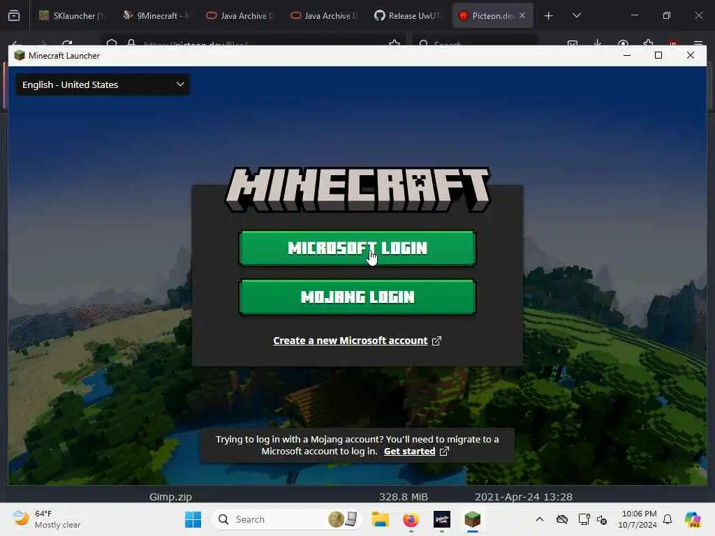Click the 328.8 MiB file size text
The image size is (715, 536).
coord(404,497)
